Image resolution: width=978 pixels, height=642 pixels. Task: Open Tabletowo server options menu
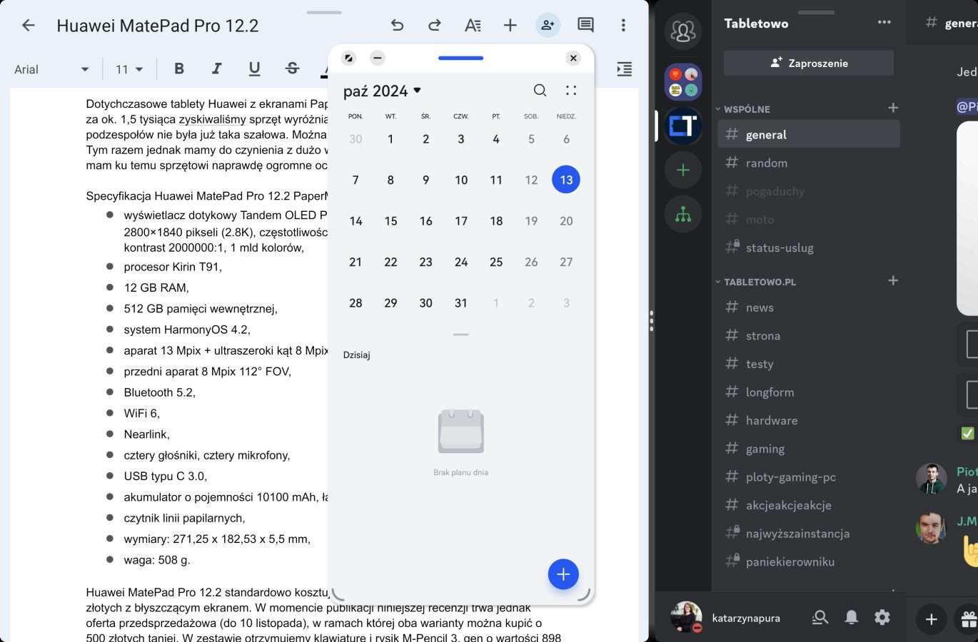click(x=884, y=22)
